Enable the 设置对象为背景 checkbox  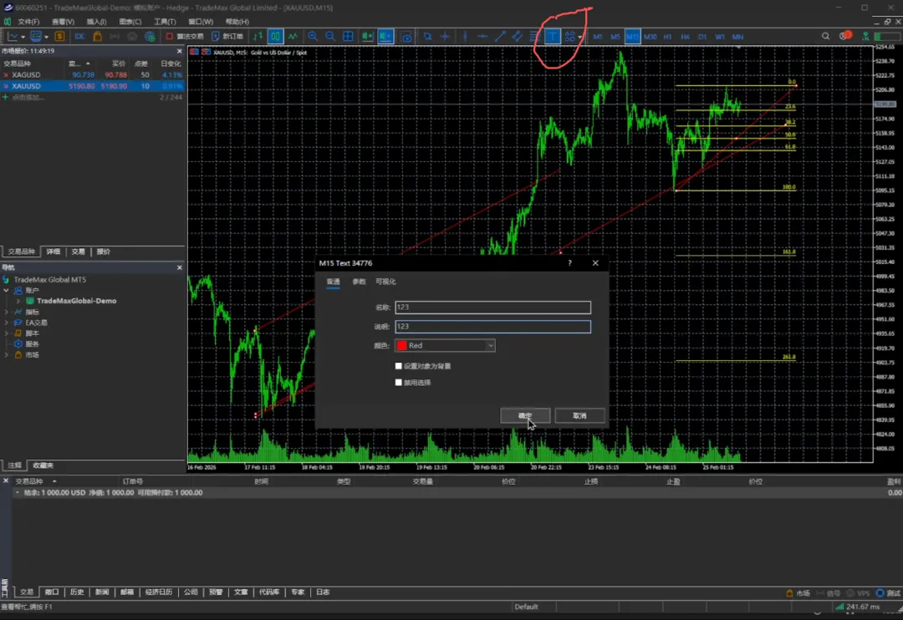click(399, 366)
